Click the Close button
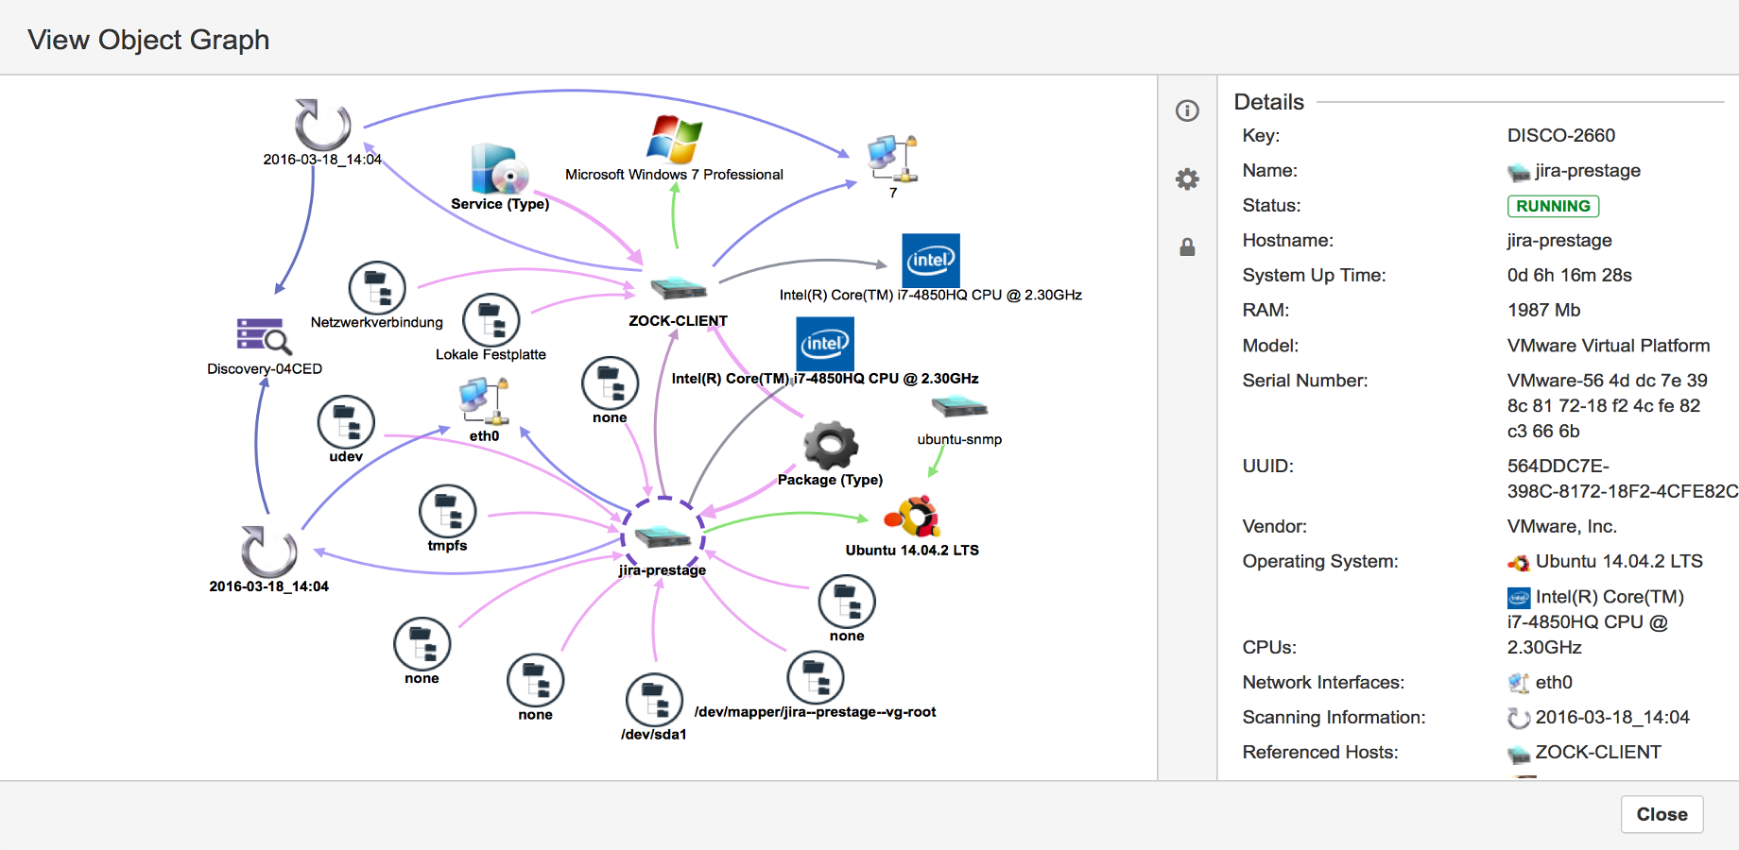The width and height of the screenshot is (1739, 850). click(1662, 814)
